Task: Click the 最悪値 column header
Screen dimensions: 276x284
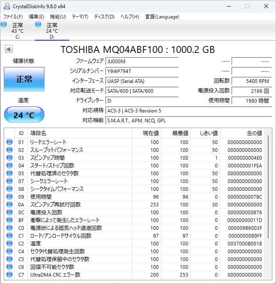Action: [x=176, y=133]
